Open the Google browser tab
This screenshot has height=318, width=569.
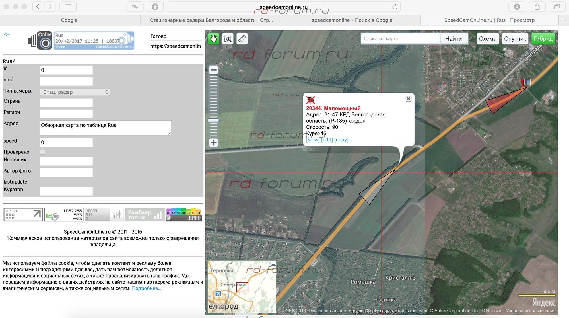click(69, 20)
